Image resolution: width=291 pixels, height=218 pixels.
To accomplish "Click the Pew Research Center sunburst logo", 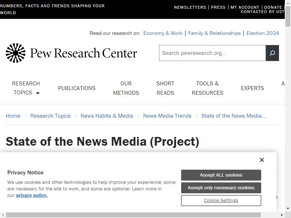I will [x=16, y=53].
